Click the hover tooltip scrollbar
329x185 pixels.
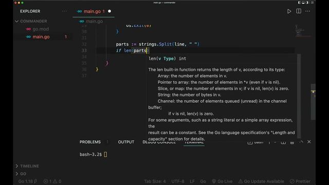tap(299, 96)
